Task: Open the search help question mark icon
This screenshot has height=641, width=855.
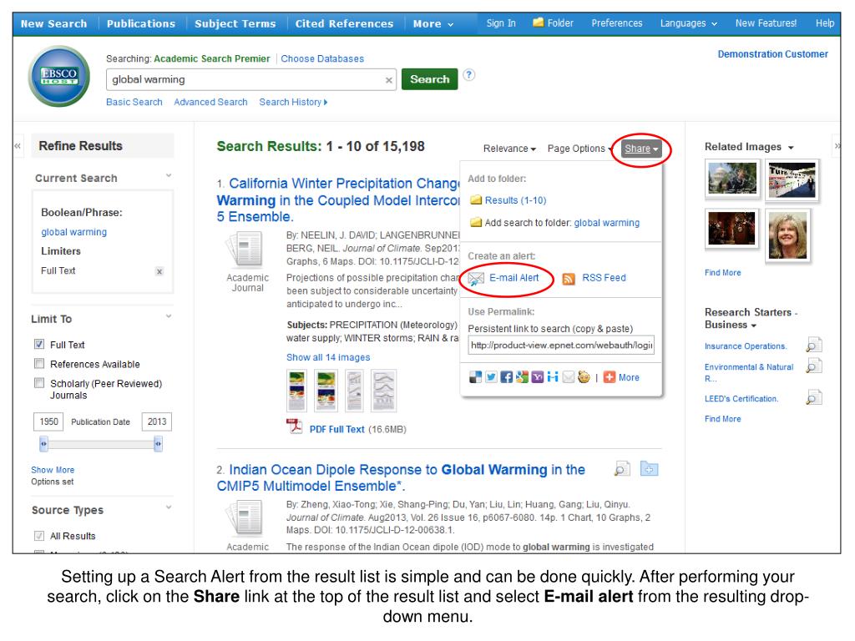Action: pos(469,74)
